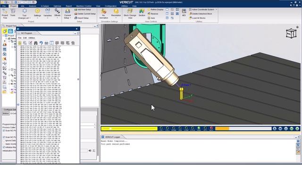Click the blue highlighted Project Tree toolbar icon
This screenshot has height=170, width=302.
(x=10, y=31)
